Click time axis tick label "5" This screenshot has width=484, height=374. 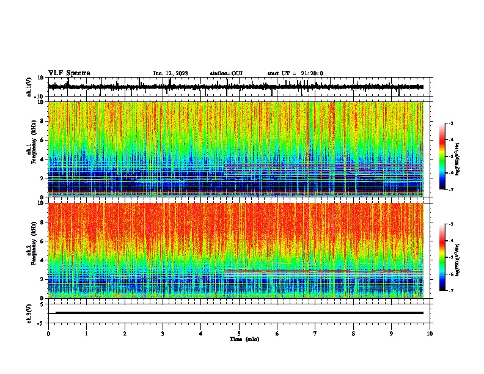[239, 334]
